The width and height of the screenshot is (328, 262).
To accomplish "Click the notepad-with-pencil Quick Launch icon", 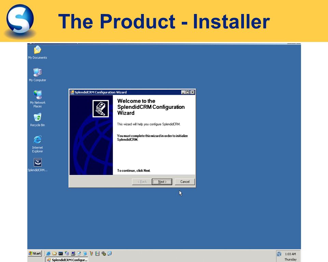I will 79,253.
